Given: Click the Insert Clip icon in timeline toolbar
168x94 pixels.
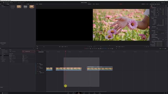Looking at the screenshot, I should click(93, 49).
